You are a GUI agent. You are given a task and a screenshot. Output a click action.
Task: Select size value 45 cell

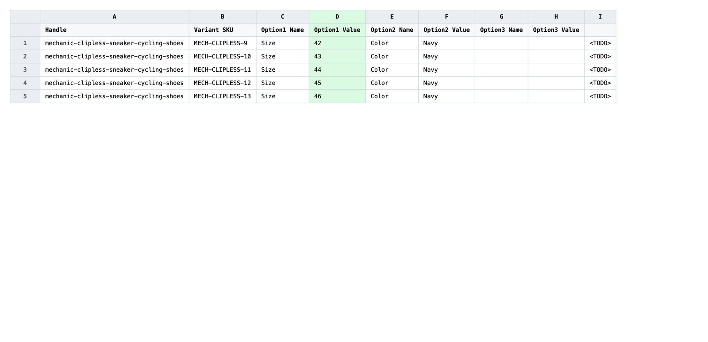click(x=337, y=83)
